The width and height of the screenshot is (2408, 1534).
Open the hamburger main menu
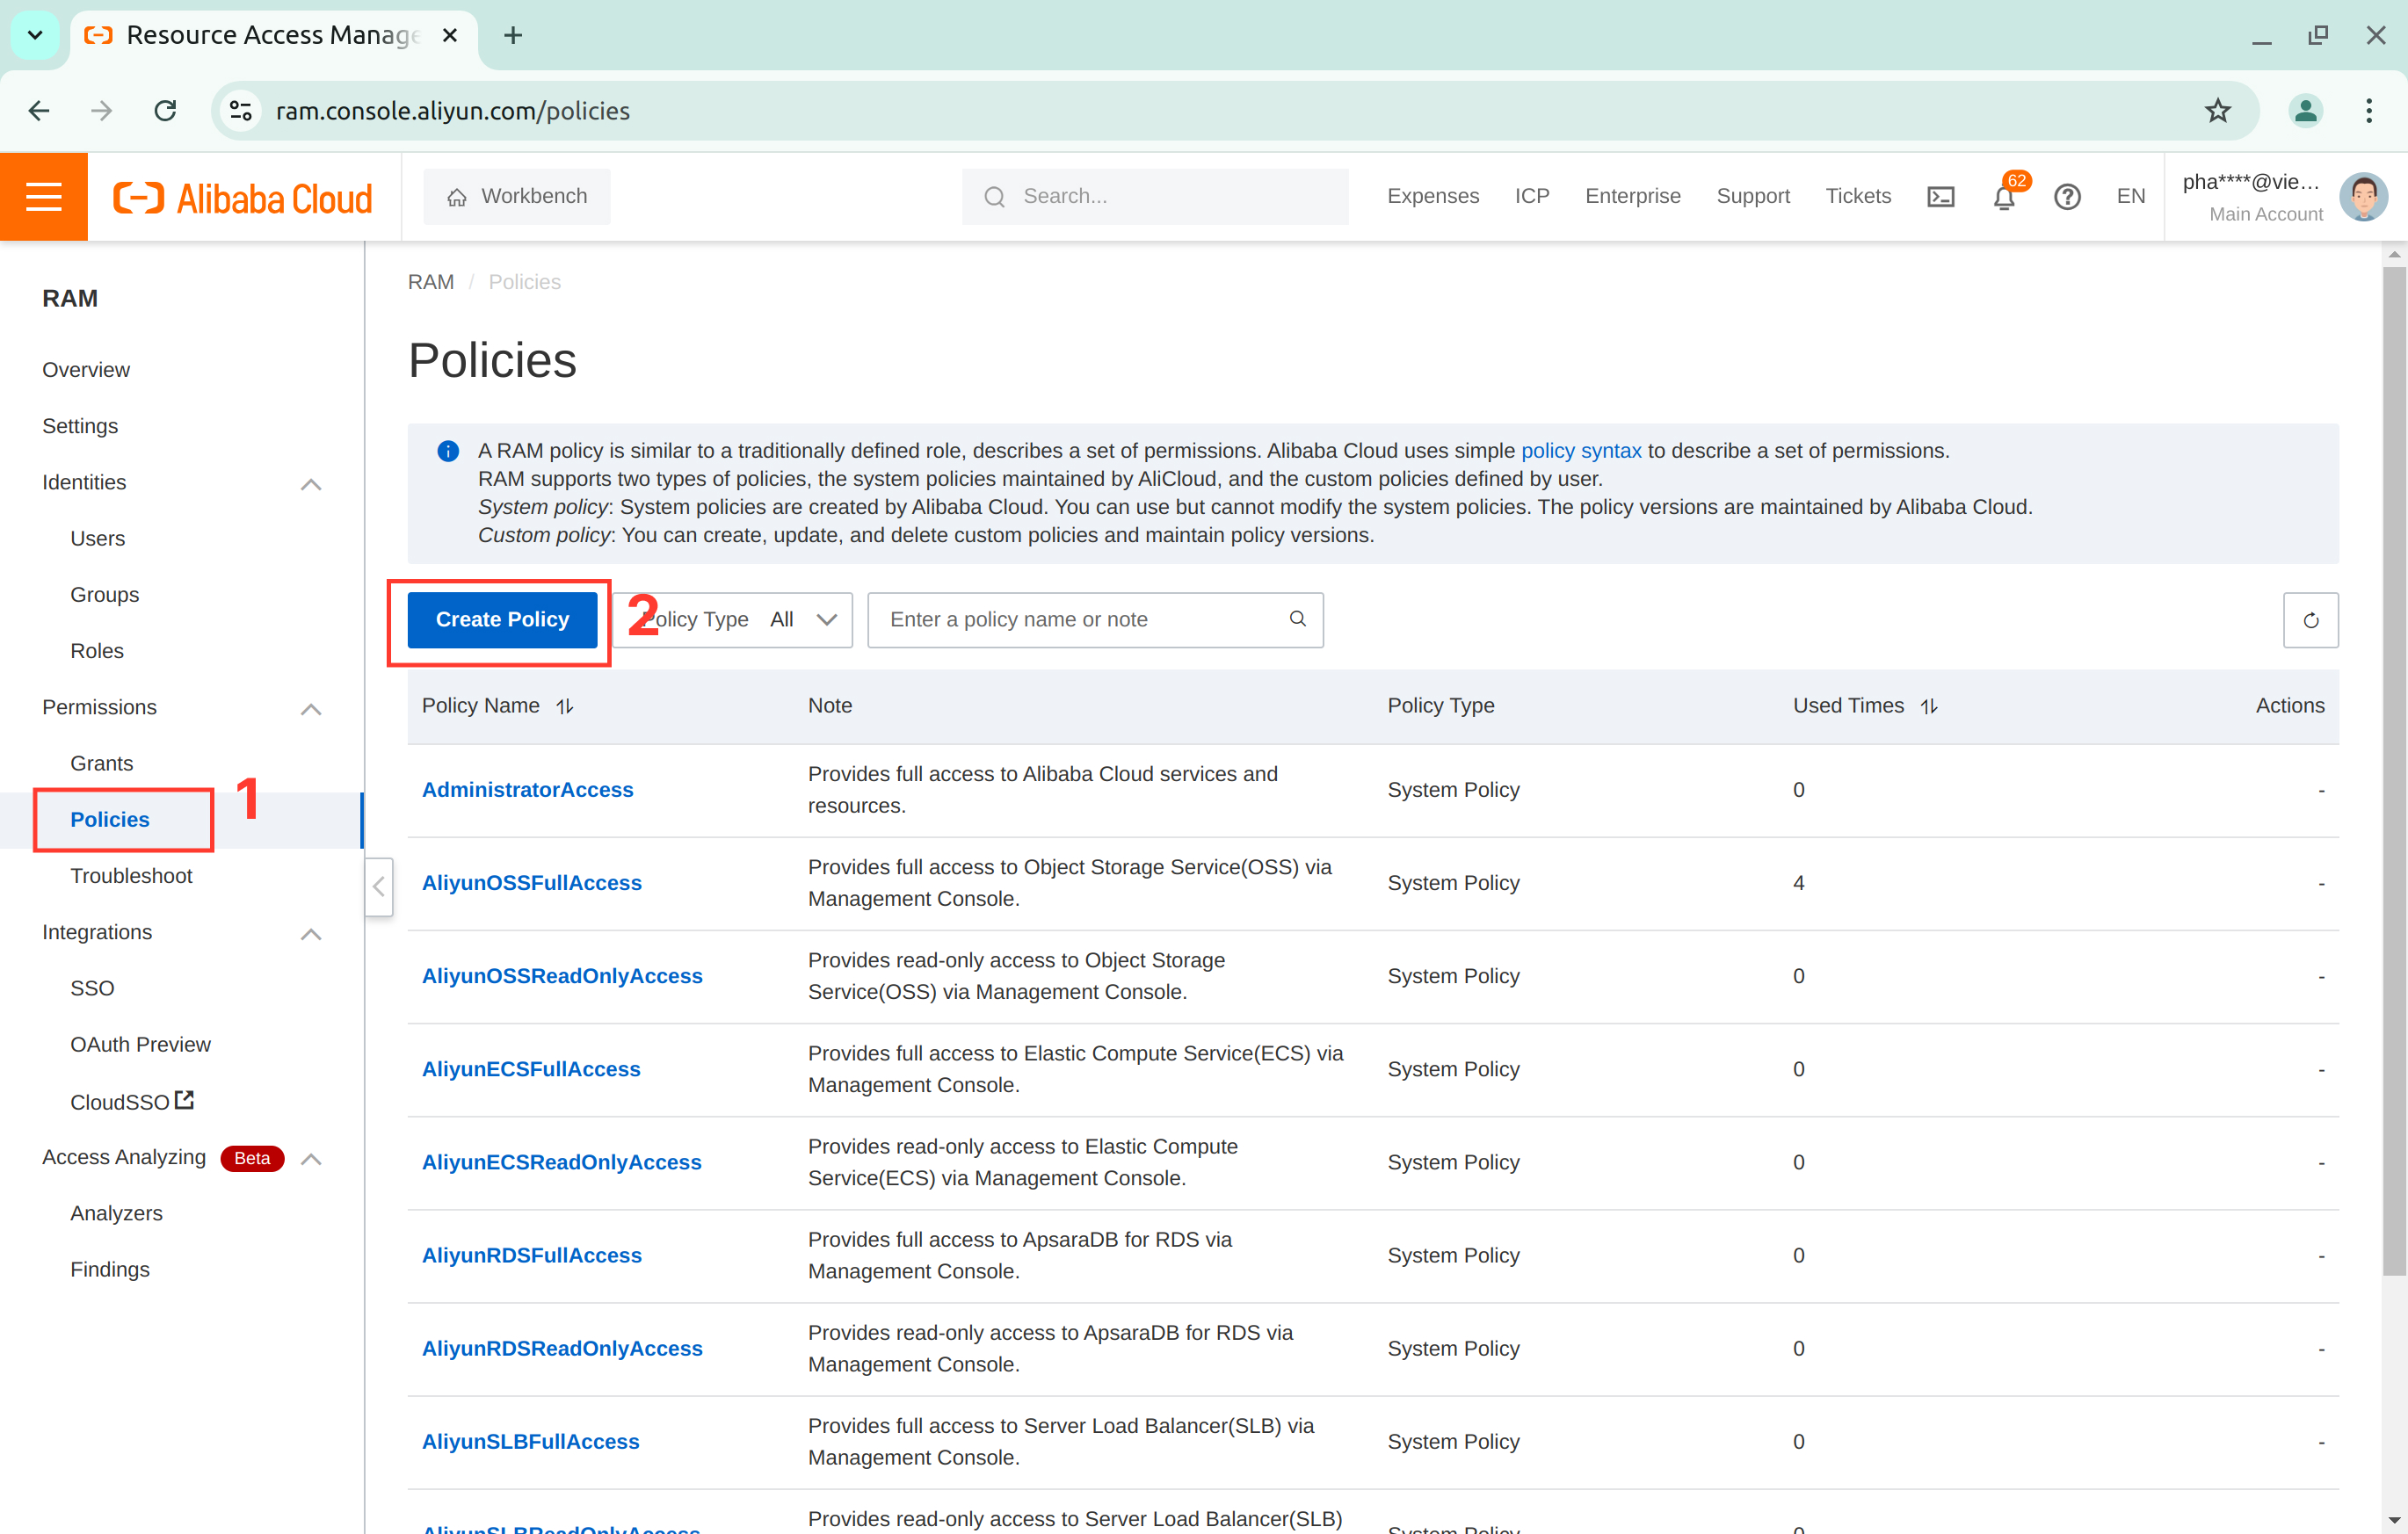(x=44, y=196)
